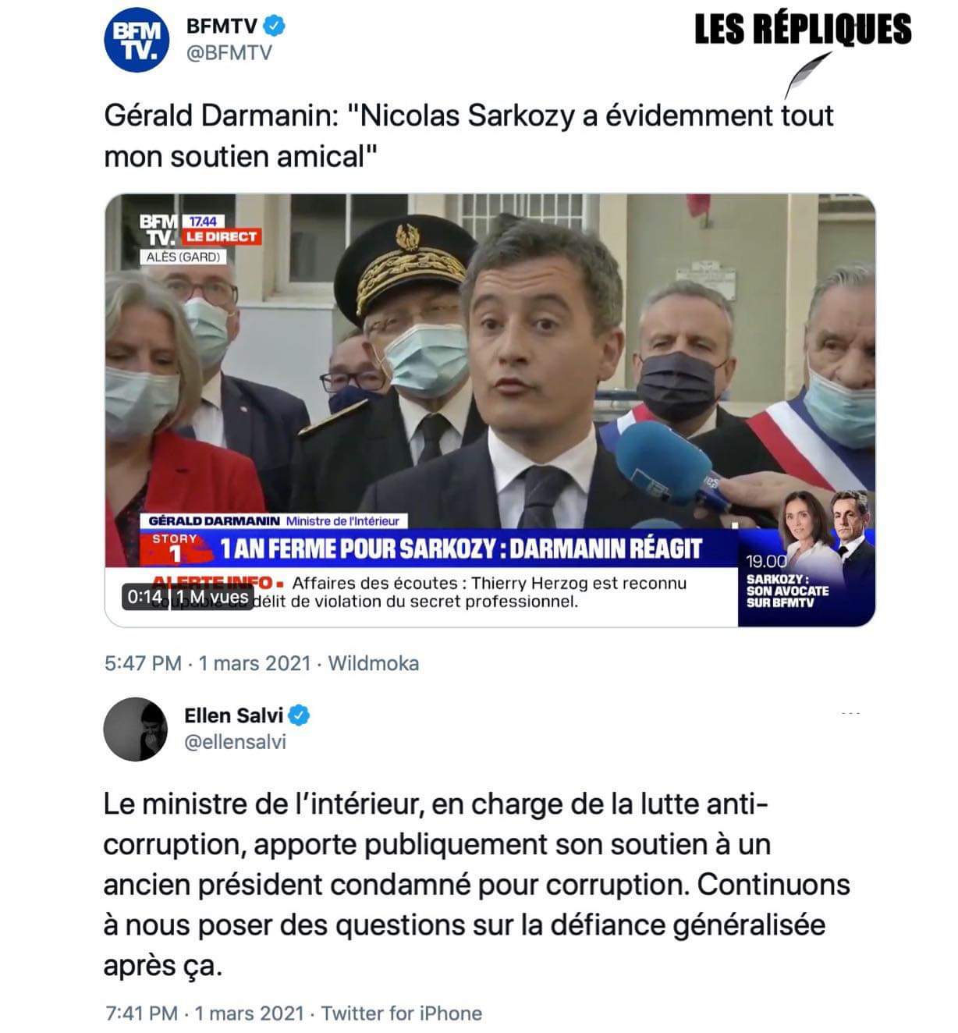The width and height of the screenshot is (958, 1033).
Task: Open the @ellensalvi handle link
Action: click(235, 741)
